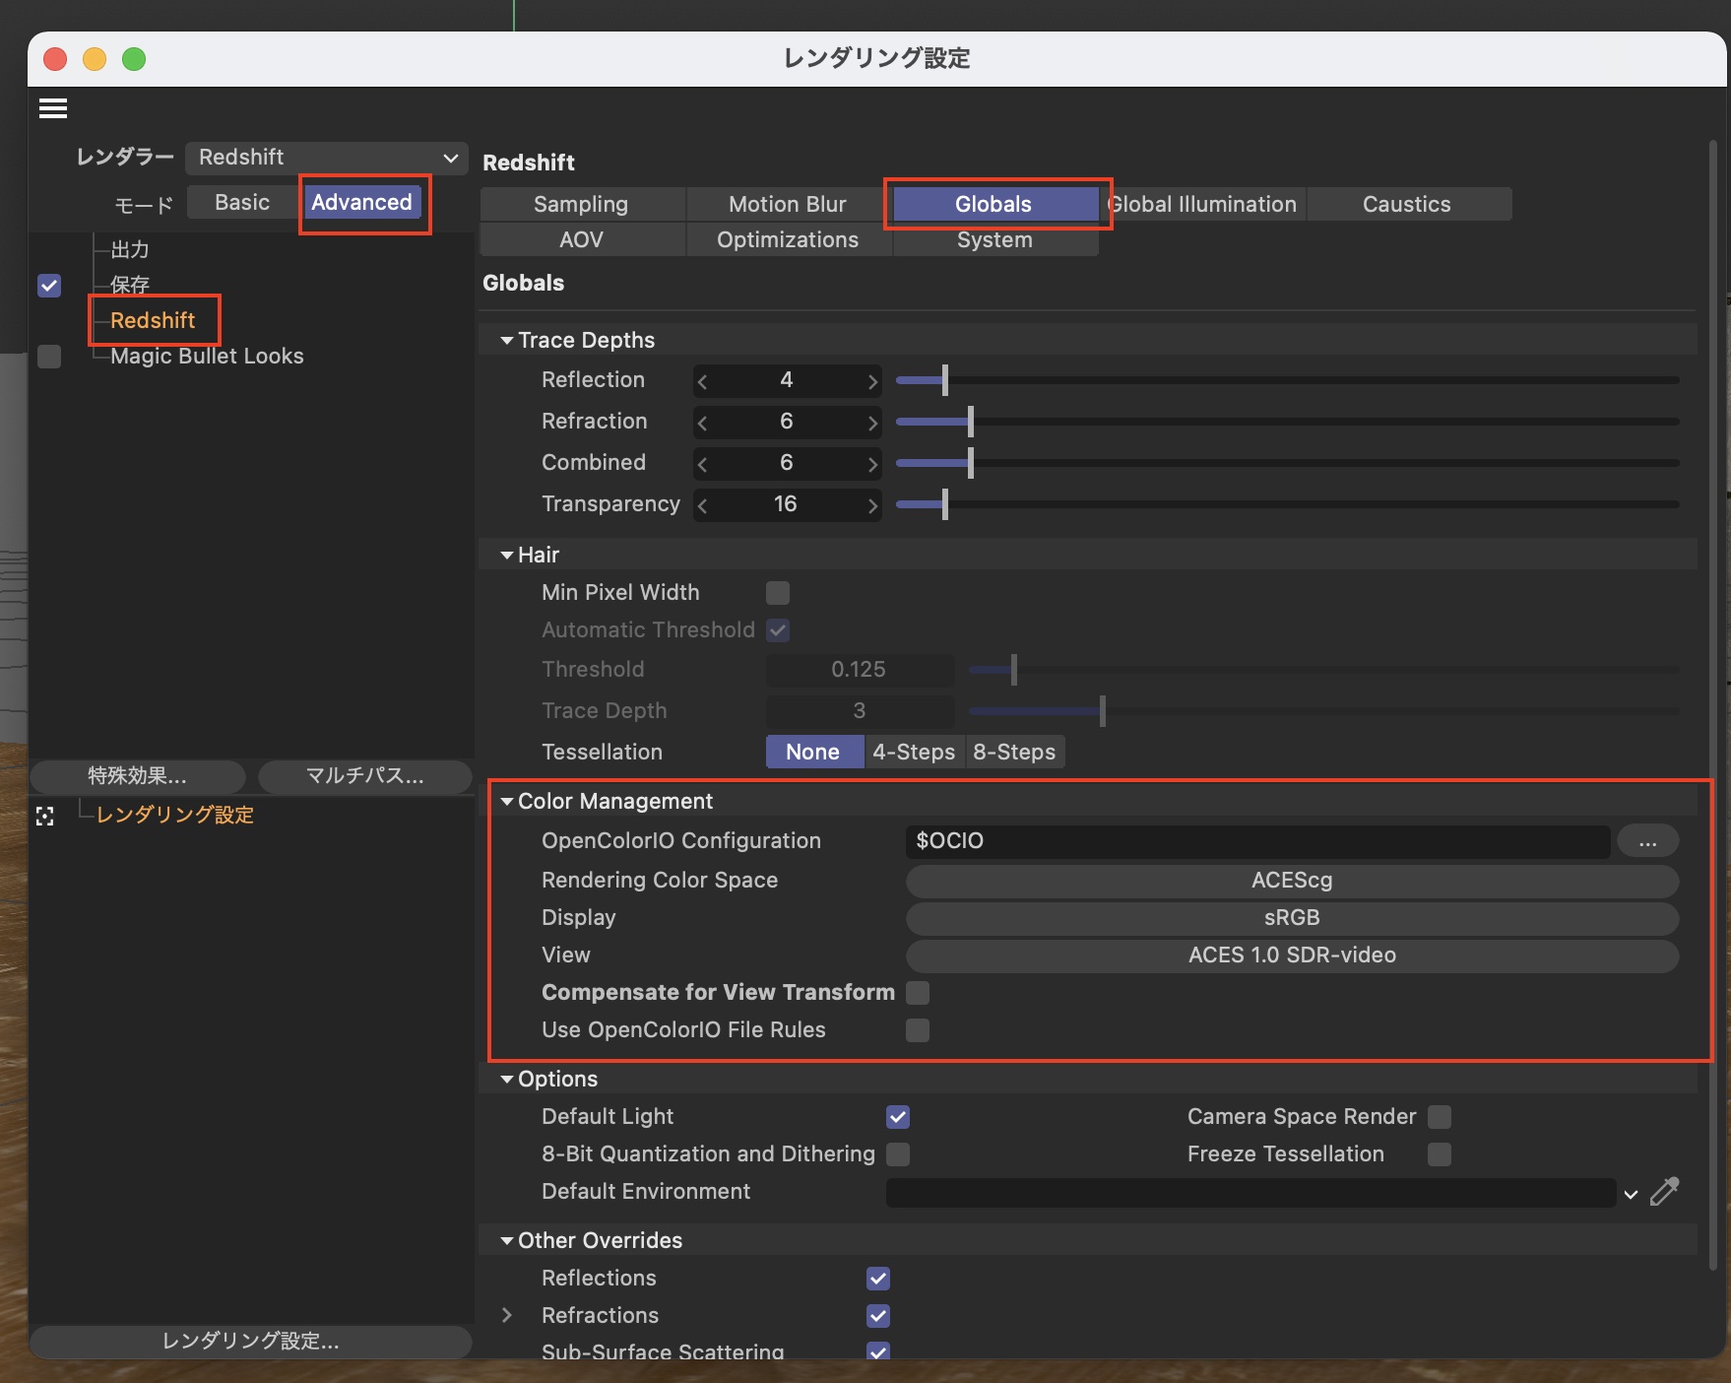The image size is (1731, 1383).
Task: Click the render settings target icon
Action: click(x=45, y=817)
